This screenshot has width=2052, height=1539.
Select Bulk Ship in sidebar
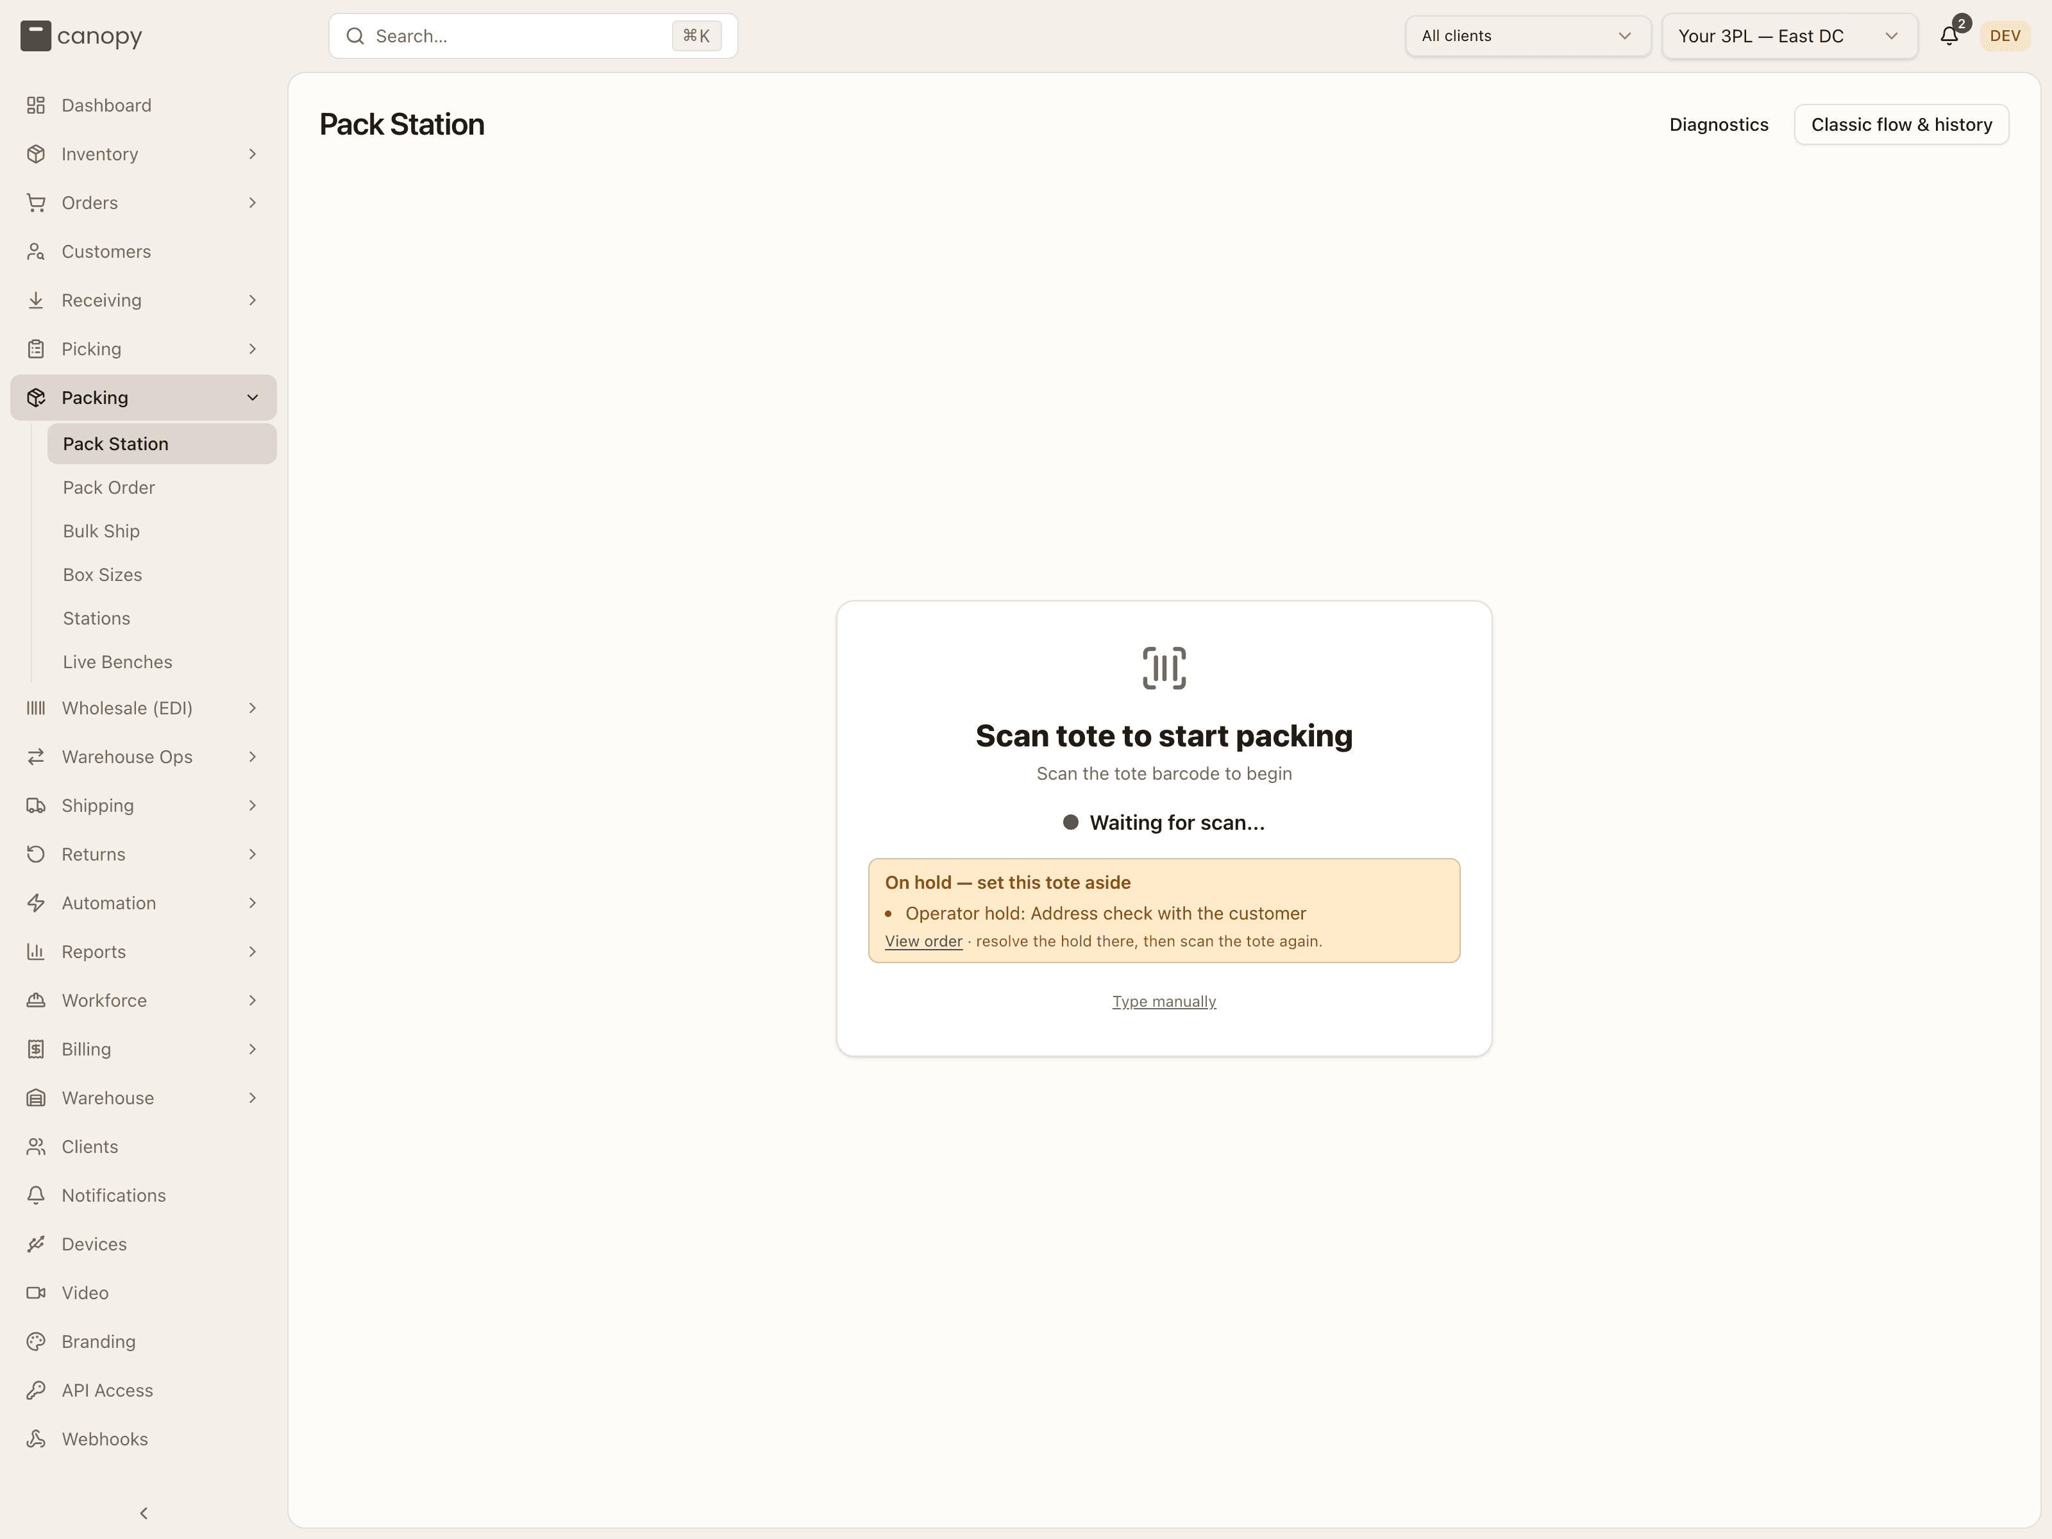(x=162, y=530)
